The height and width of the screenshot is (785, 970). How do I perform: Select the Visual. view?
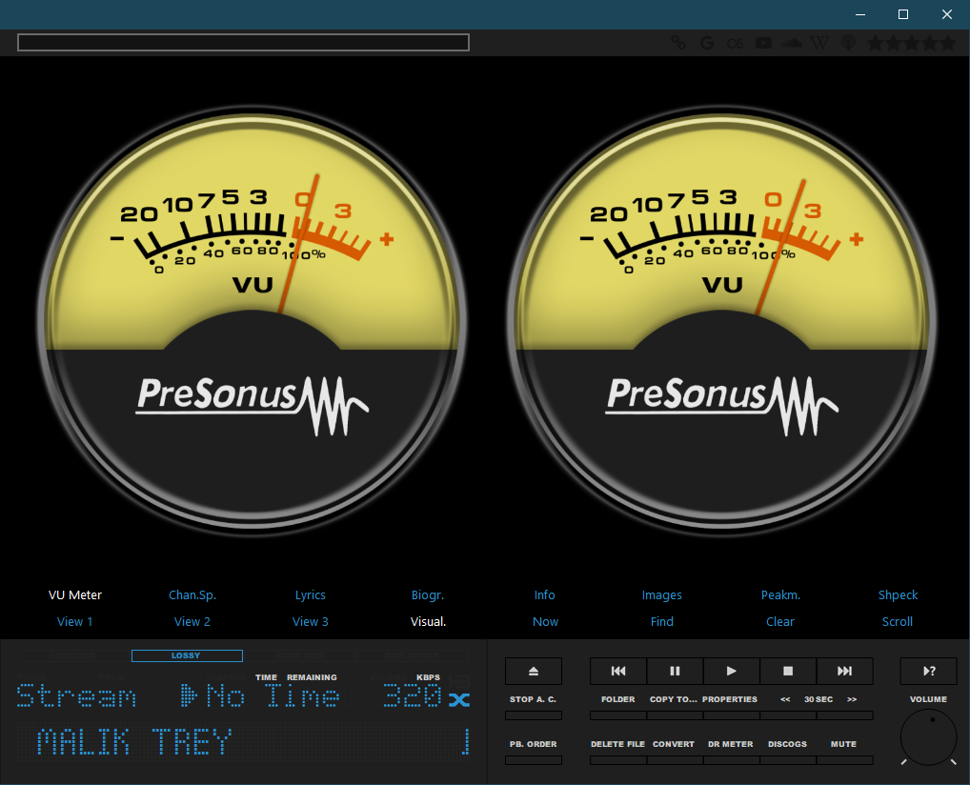click(428, 622)
